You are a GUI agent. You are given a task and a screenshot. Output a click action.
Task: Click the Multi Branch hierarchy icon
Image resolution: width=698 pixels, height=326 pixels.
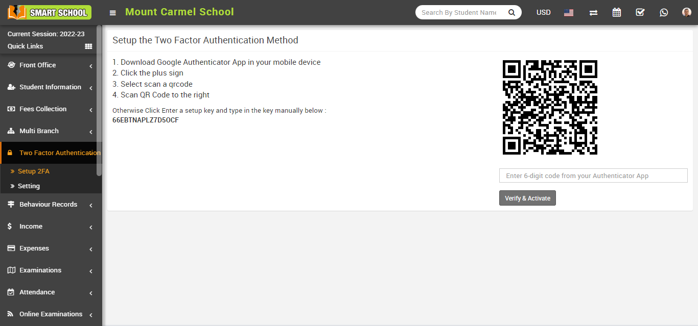coord(11,131)
